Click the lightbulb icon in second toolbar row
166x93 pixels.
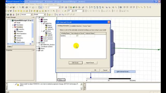[x=8, y=11]
